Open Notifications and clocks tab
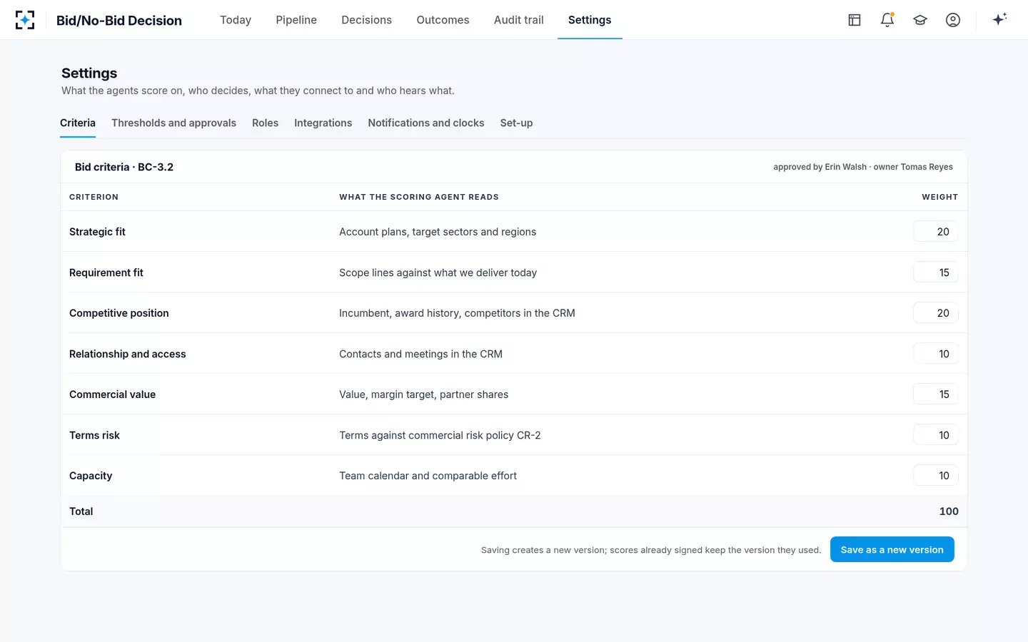The height and width of the screenshot is (642, 1028). [x=426, y=123]
